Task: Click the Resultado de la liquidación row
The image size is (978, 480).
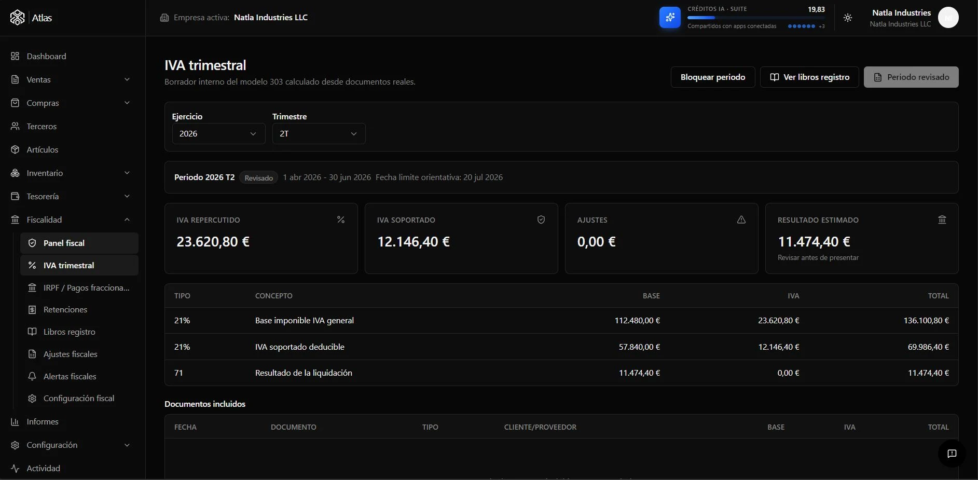Action: coord(561,373)
